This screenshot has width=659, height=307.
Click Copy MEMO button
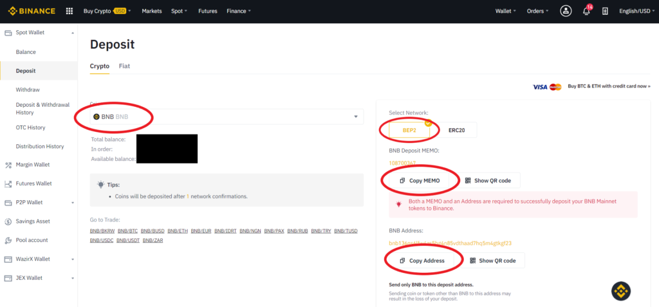pos(419,180)
